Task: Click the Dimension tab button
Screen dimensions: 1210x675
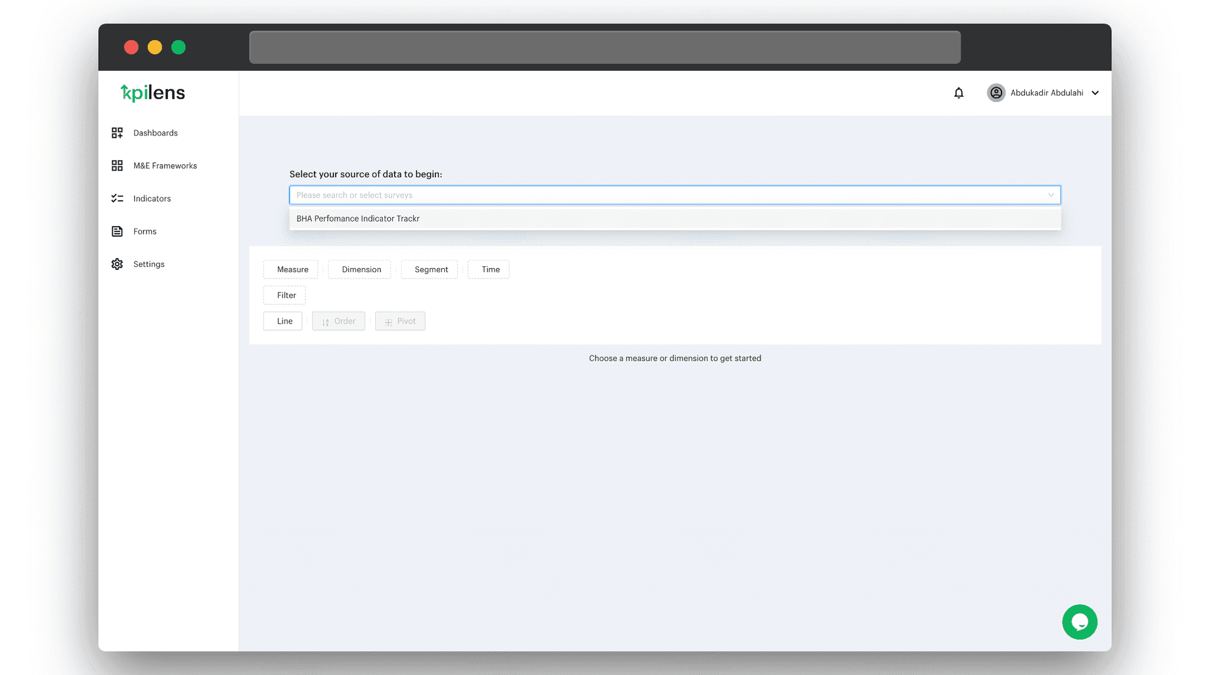Action: (362, 269)
